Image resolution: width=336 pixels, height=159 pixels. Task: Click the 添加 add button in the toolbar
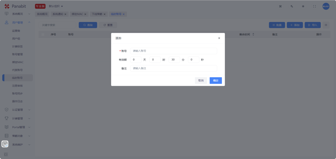(295, 25)
